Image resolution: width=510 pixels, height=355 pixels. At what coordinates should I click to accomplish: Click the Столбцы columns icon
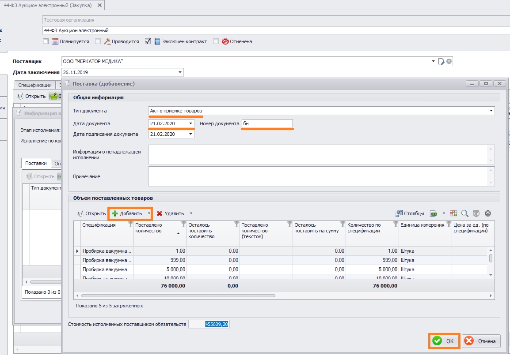399,213
